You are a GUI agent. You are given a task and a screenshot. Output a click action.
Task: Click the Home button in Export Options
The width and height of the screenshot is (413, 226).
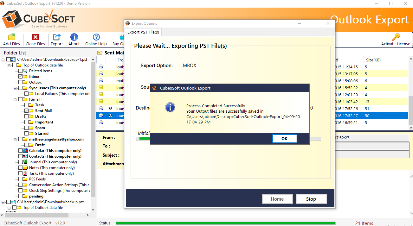(x=277, y=199)
